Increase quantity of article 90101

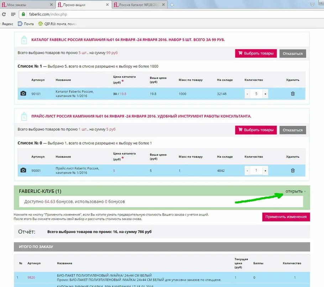tap(265, 94)
